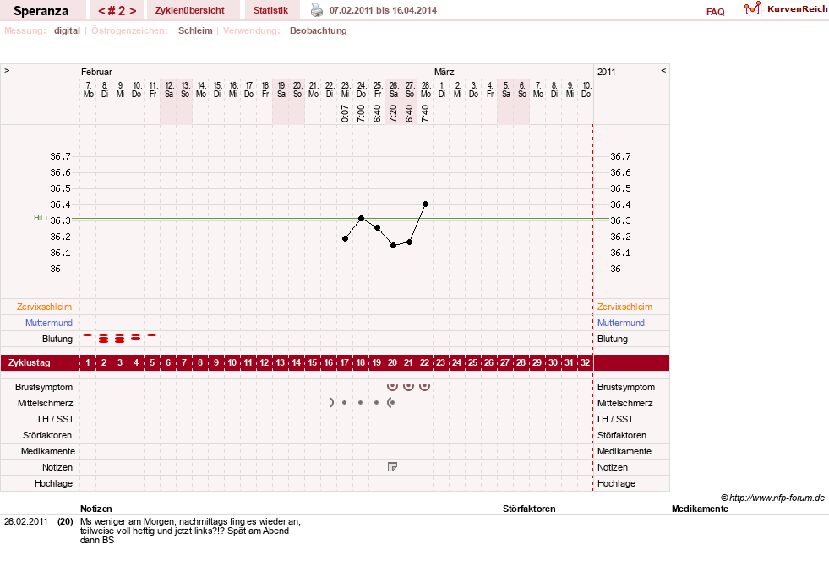Viewport: 829px width, 566px height.
Task: Click the 'Schleim' Östrogenzeichen value
Action: (x=195, y=30)
